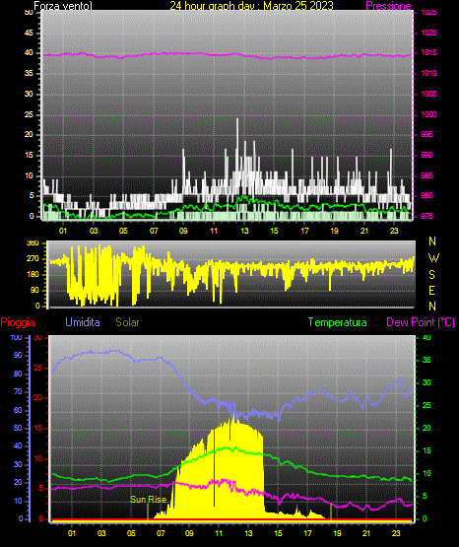
Task: Click pressure axis value 975
Action: coord(426,216)
